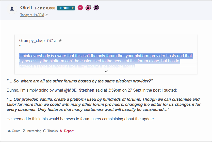Click the link icon next to 7:57 am
Viewport: 212px width, 142px height.
pos(60,41)
